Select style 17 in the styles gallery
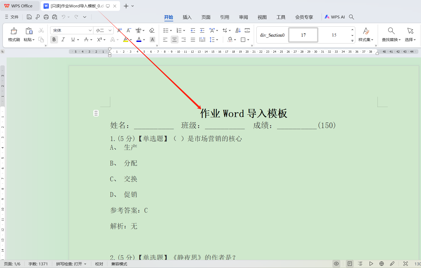Viewport: 421px width, 268px height. pos(303,35)
